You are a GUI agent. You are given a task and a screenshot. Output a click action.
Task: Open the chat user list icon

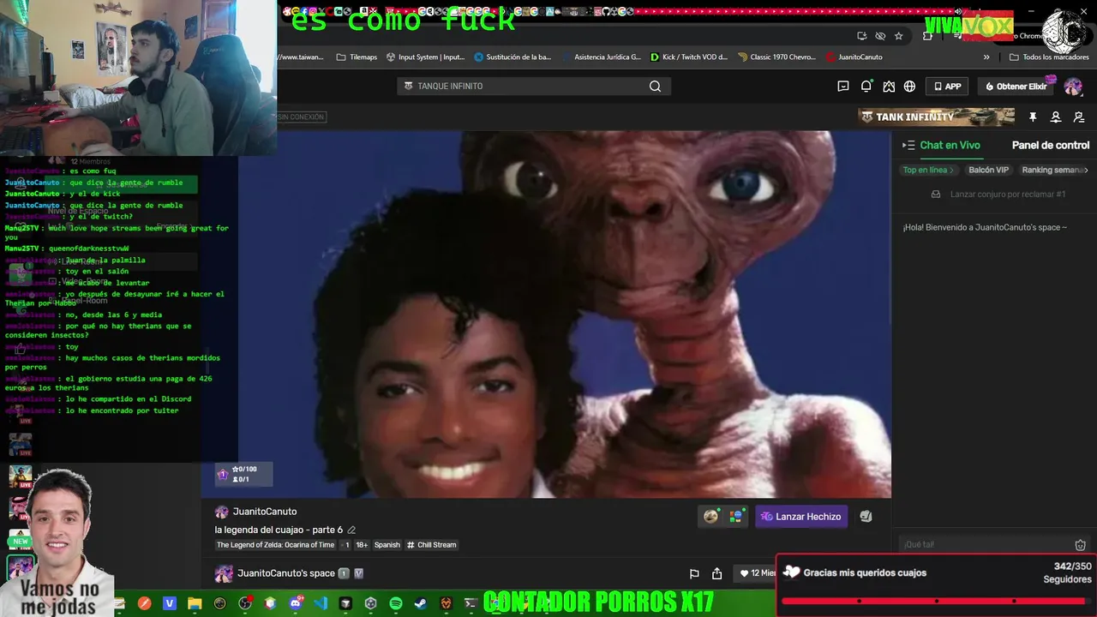(1056, 117)
